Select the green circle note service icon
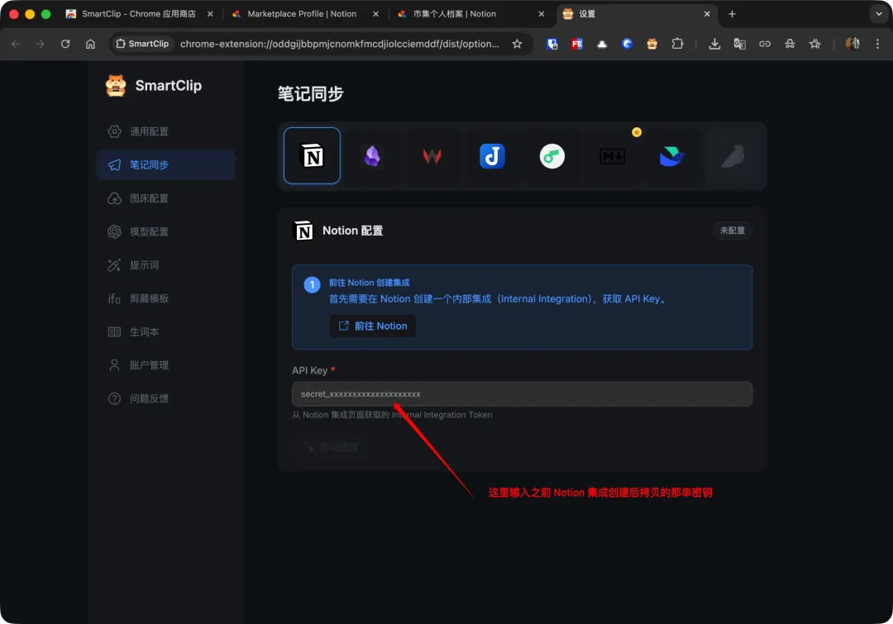The height and width of the screenshot is (624, 893). [552, 156]
